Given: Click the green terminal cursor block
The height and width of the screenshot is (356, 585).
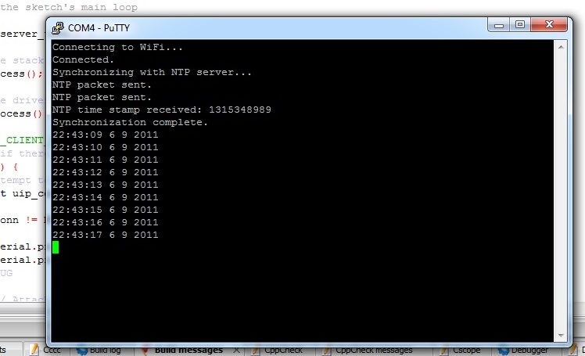Looking at the screenshot, I should pyautogui.click(x=56, y=247).
